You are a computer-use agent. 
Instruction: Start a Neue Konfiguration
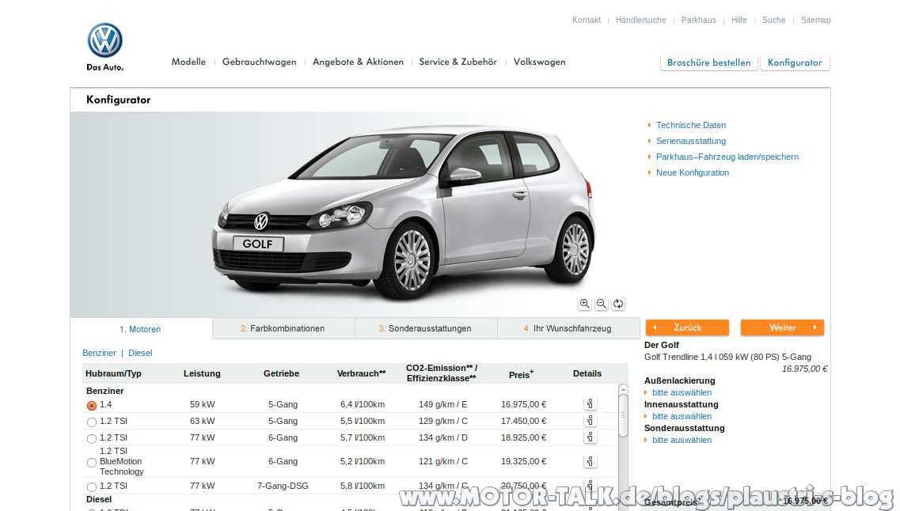(693, 172)
